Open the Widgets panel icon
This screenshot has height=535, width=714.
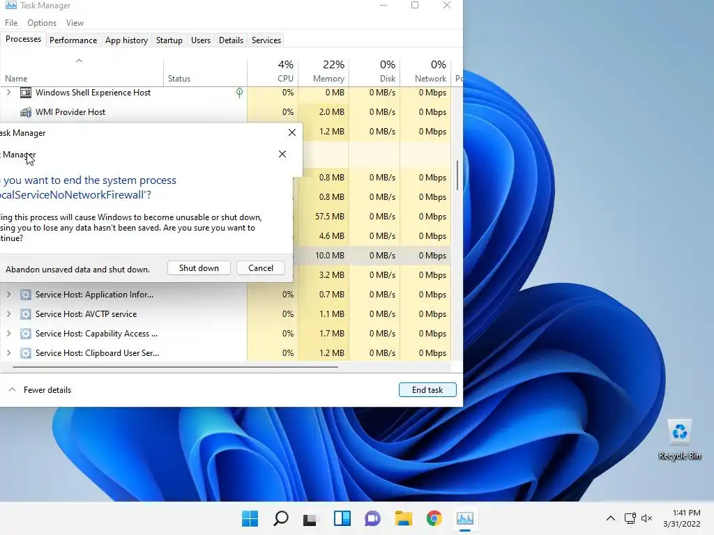coord(342,518)
